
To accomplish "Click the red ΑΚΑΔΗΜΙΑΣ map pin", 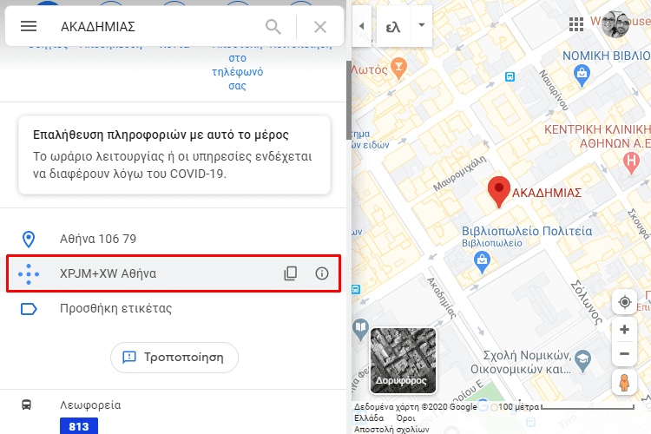I will click(498, 192).
